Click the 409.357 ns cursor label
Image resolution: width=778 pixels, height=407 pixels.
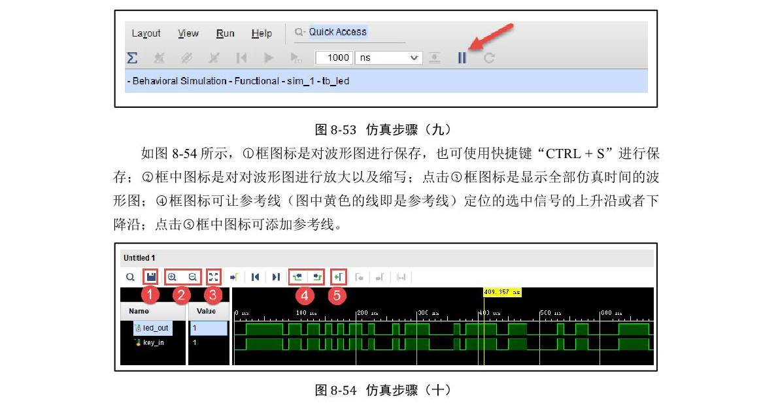point(502,292)
